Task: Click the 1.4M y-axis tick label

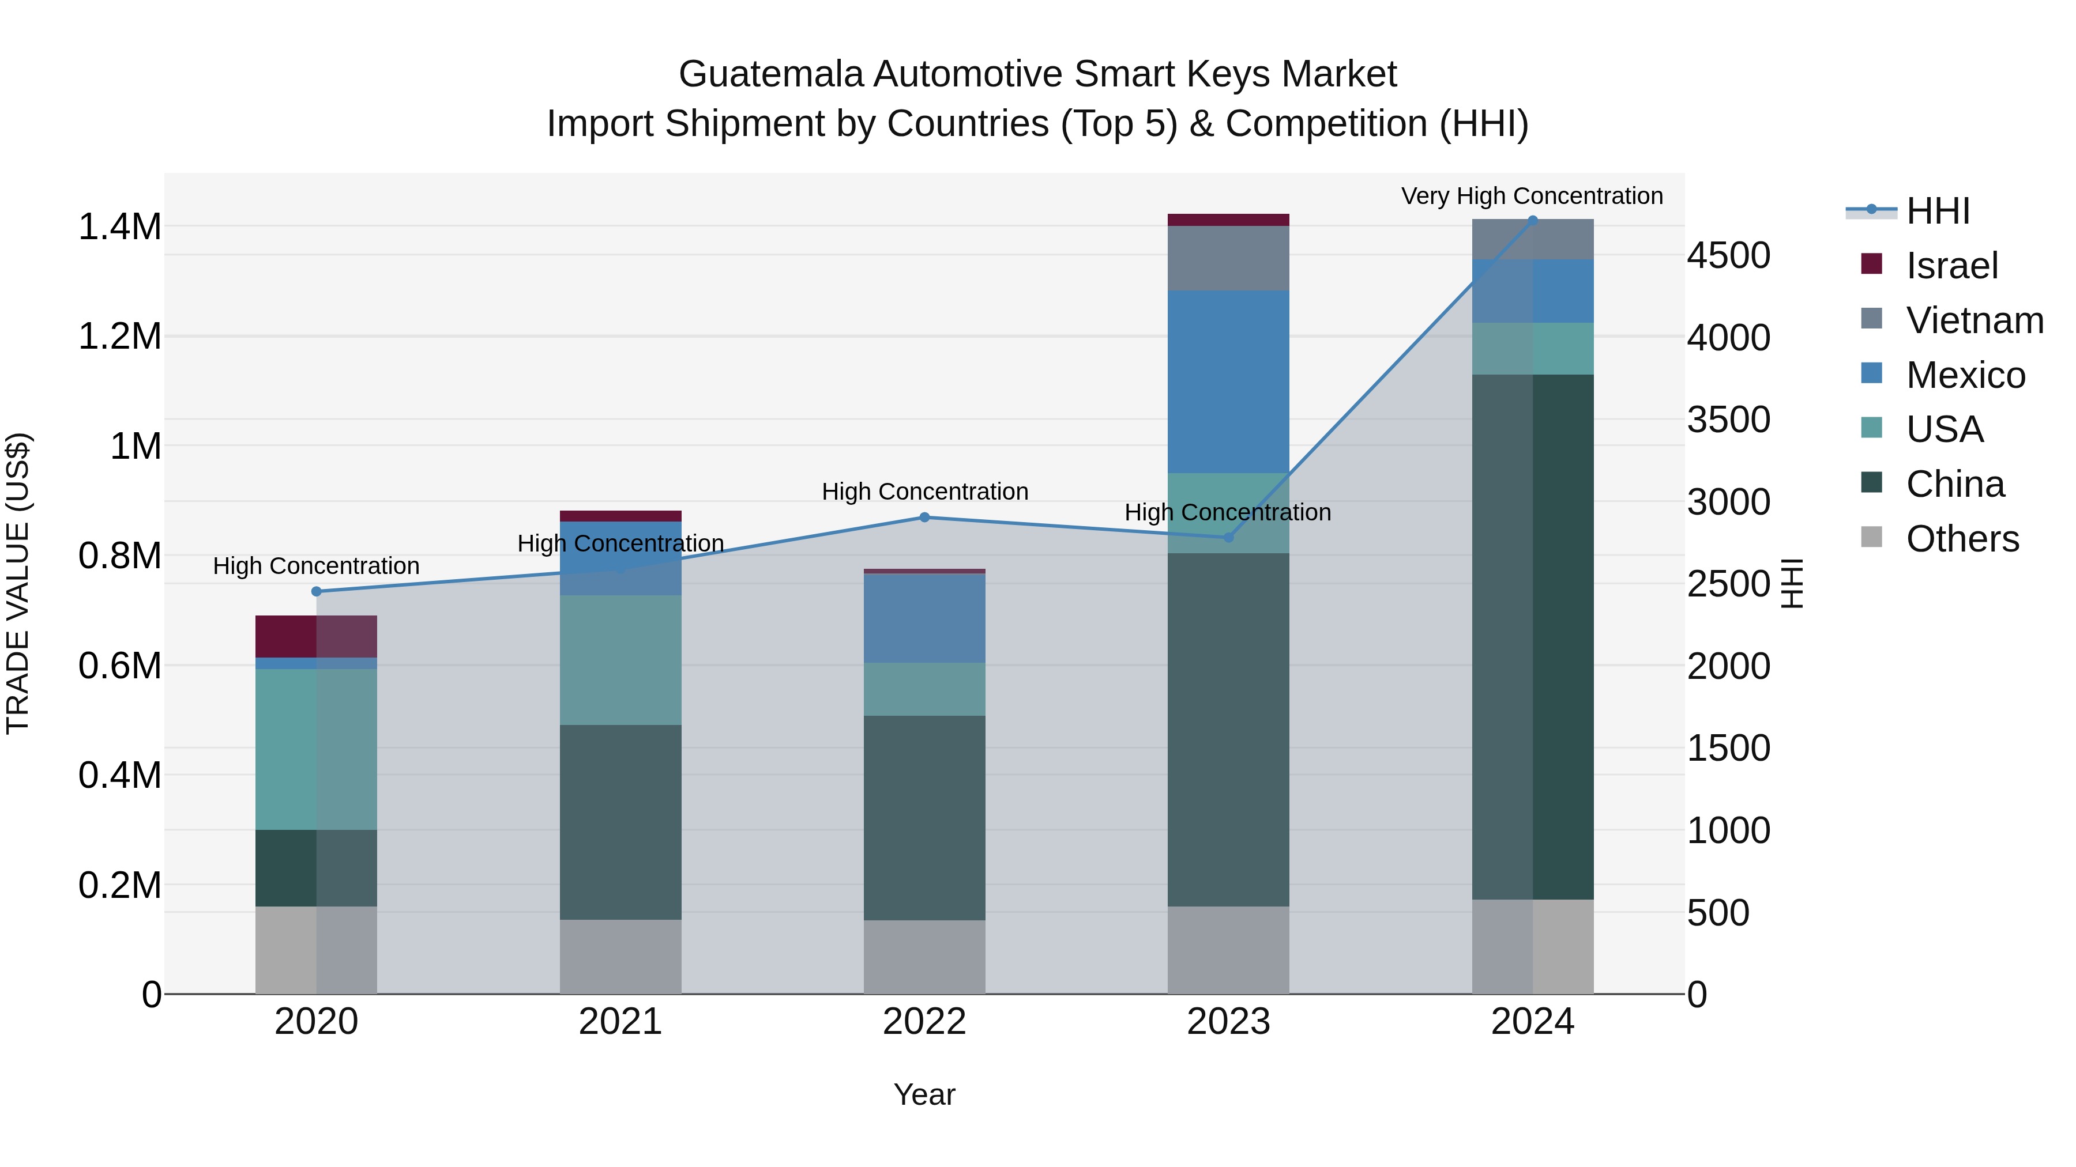Action: click(x=120, y=226)
